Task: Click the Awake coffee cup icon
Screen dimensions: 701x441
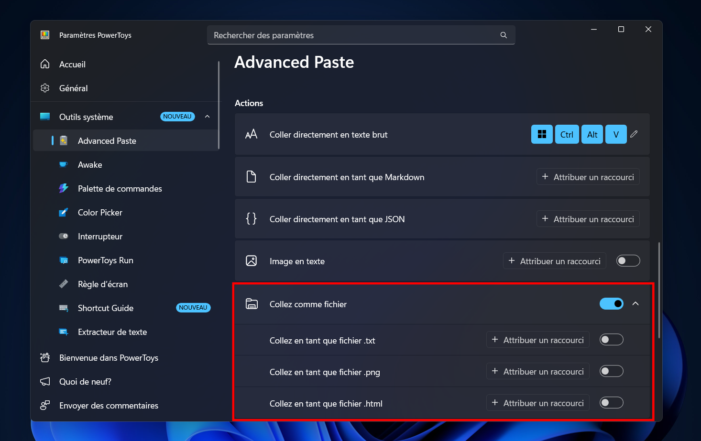Action: coord(64,164)
